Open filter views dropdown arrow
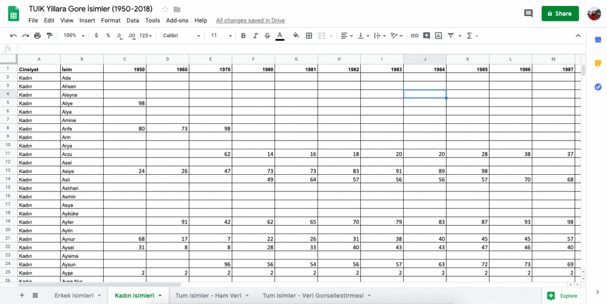The width and height of the screenshot is (607, 304). 460,36
